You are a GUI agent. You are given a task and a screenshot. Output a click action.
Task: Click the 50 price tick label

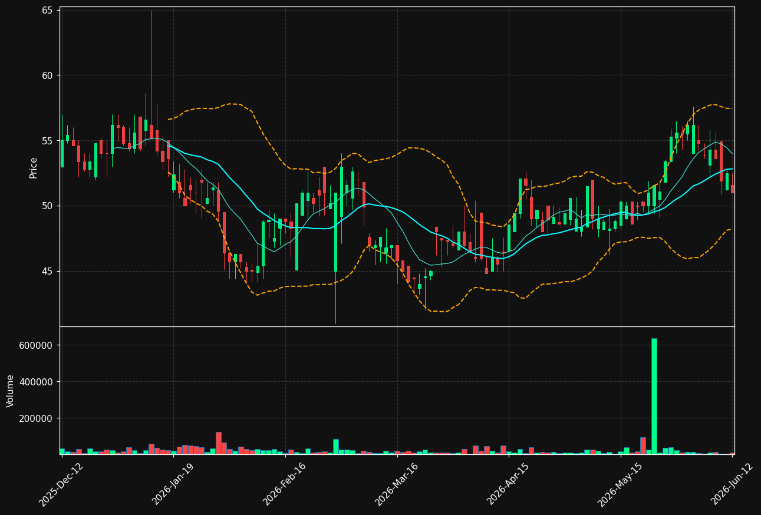pos(47,206)
